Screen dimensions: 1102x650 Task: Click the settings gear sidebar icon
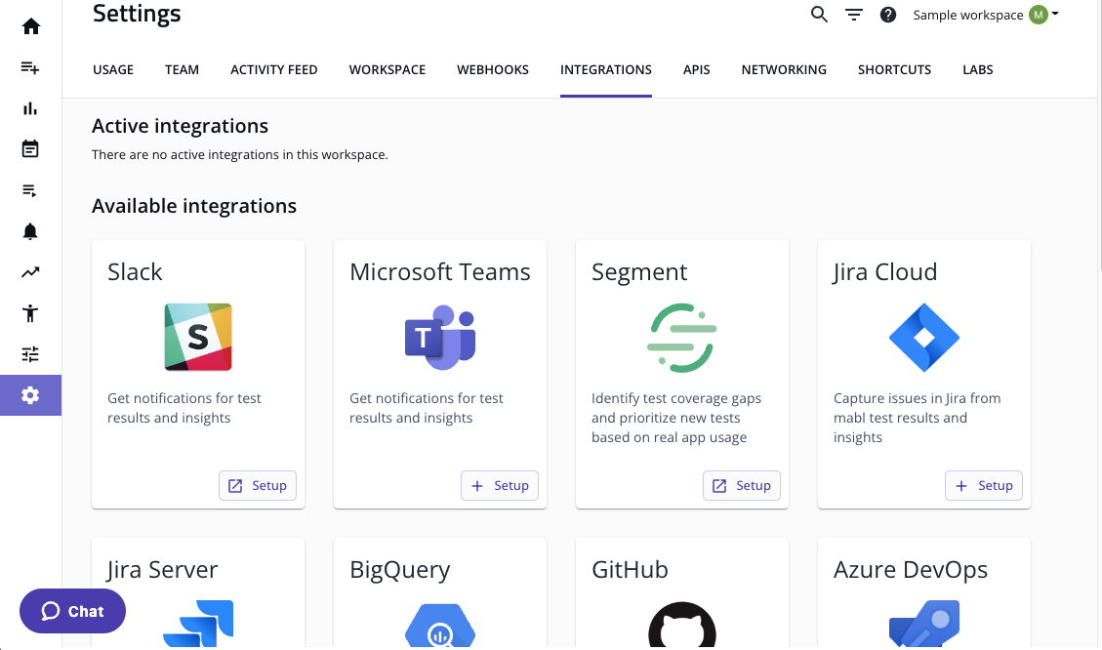pyautogui.click(x=30, y=395)
